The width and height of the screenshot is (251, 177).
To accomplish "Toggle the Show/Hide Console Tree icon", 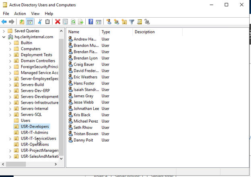I will [30, 22].
